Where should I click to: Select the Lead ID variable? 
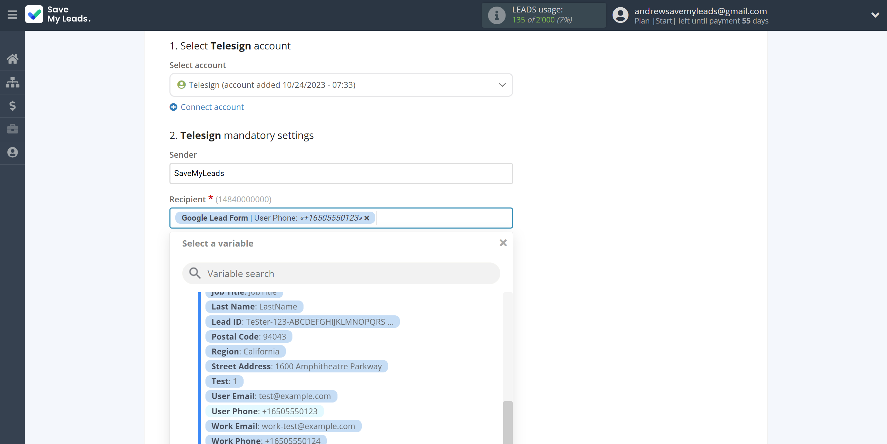click(x=302, y=322)
